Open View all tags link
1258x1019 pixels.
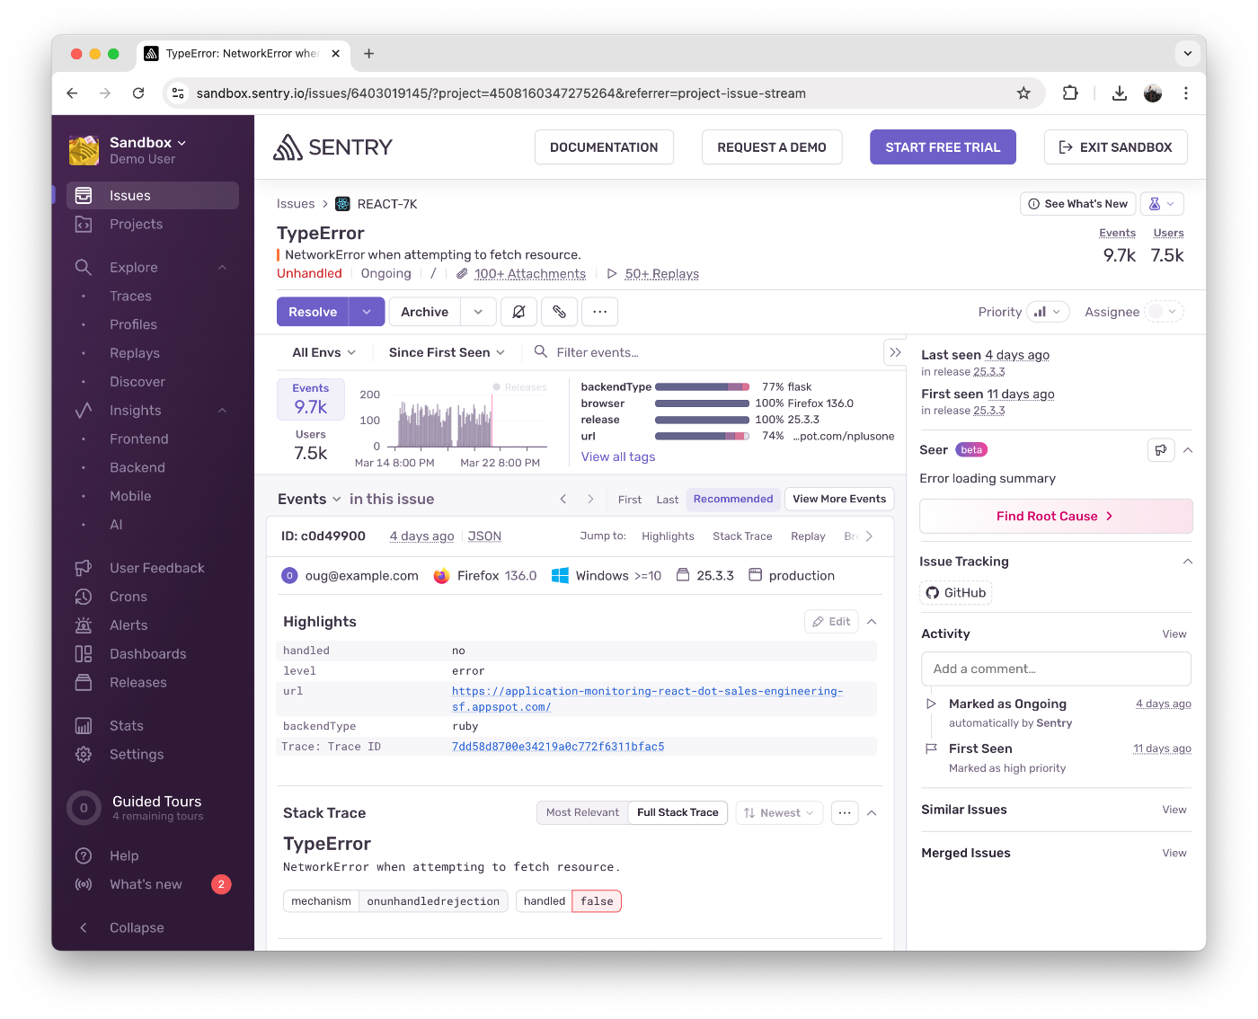coord(618,456)
